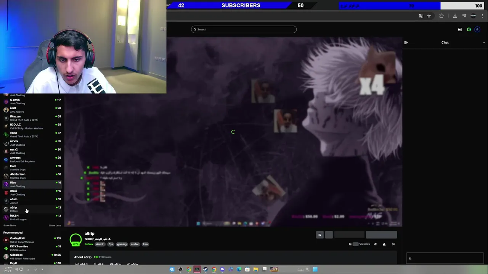The image size is (488, 274).
Task: Open iNas Just Chatting channel
Action: pyautogui.click(x=32, y=184)
